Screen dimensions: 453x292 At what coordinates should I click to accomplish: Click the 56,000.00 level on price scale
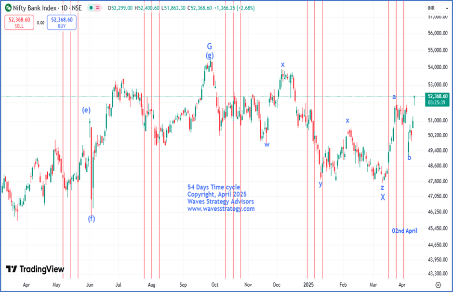(438, 33)
